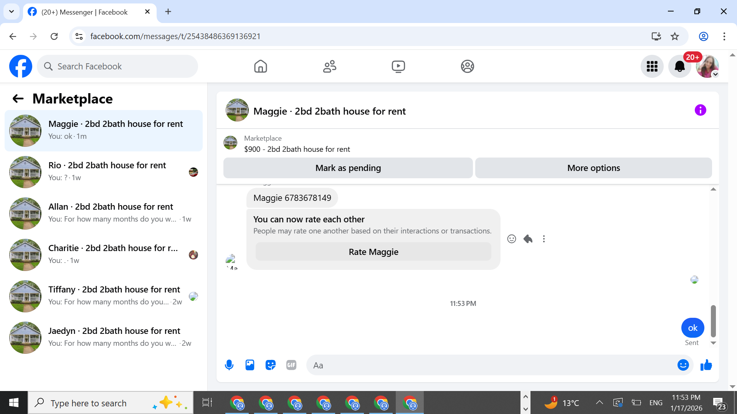Open more options for the message
The height and width of the screenshot is (414, 737).
click(x=544, y=239)
